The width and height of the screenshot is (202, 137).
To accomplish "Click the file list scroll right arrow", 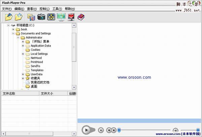I will click(74, 134).
